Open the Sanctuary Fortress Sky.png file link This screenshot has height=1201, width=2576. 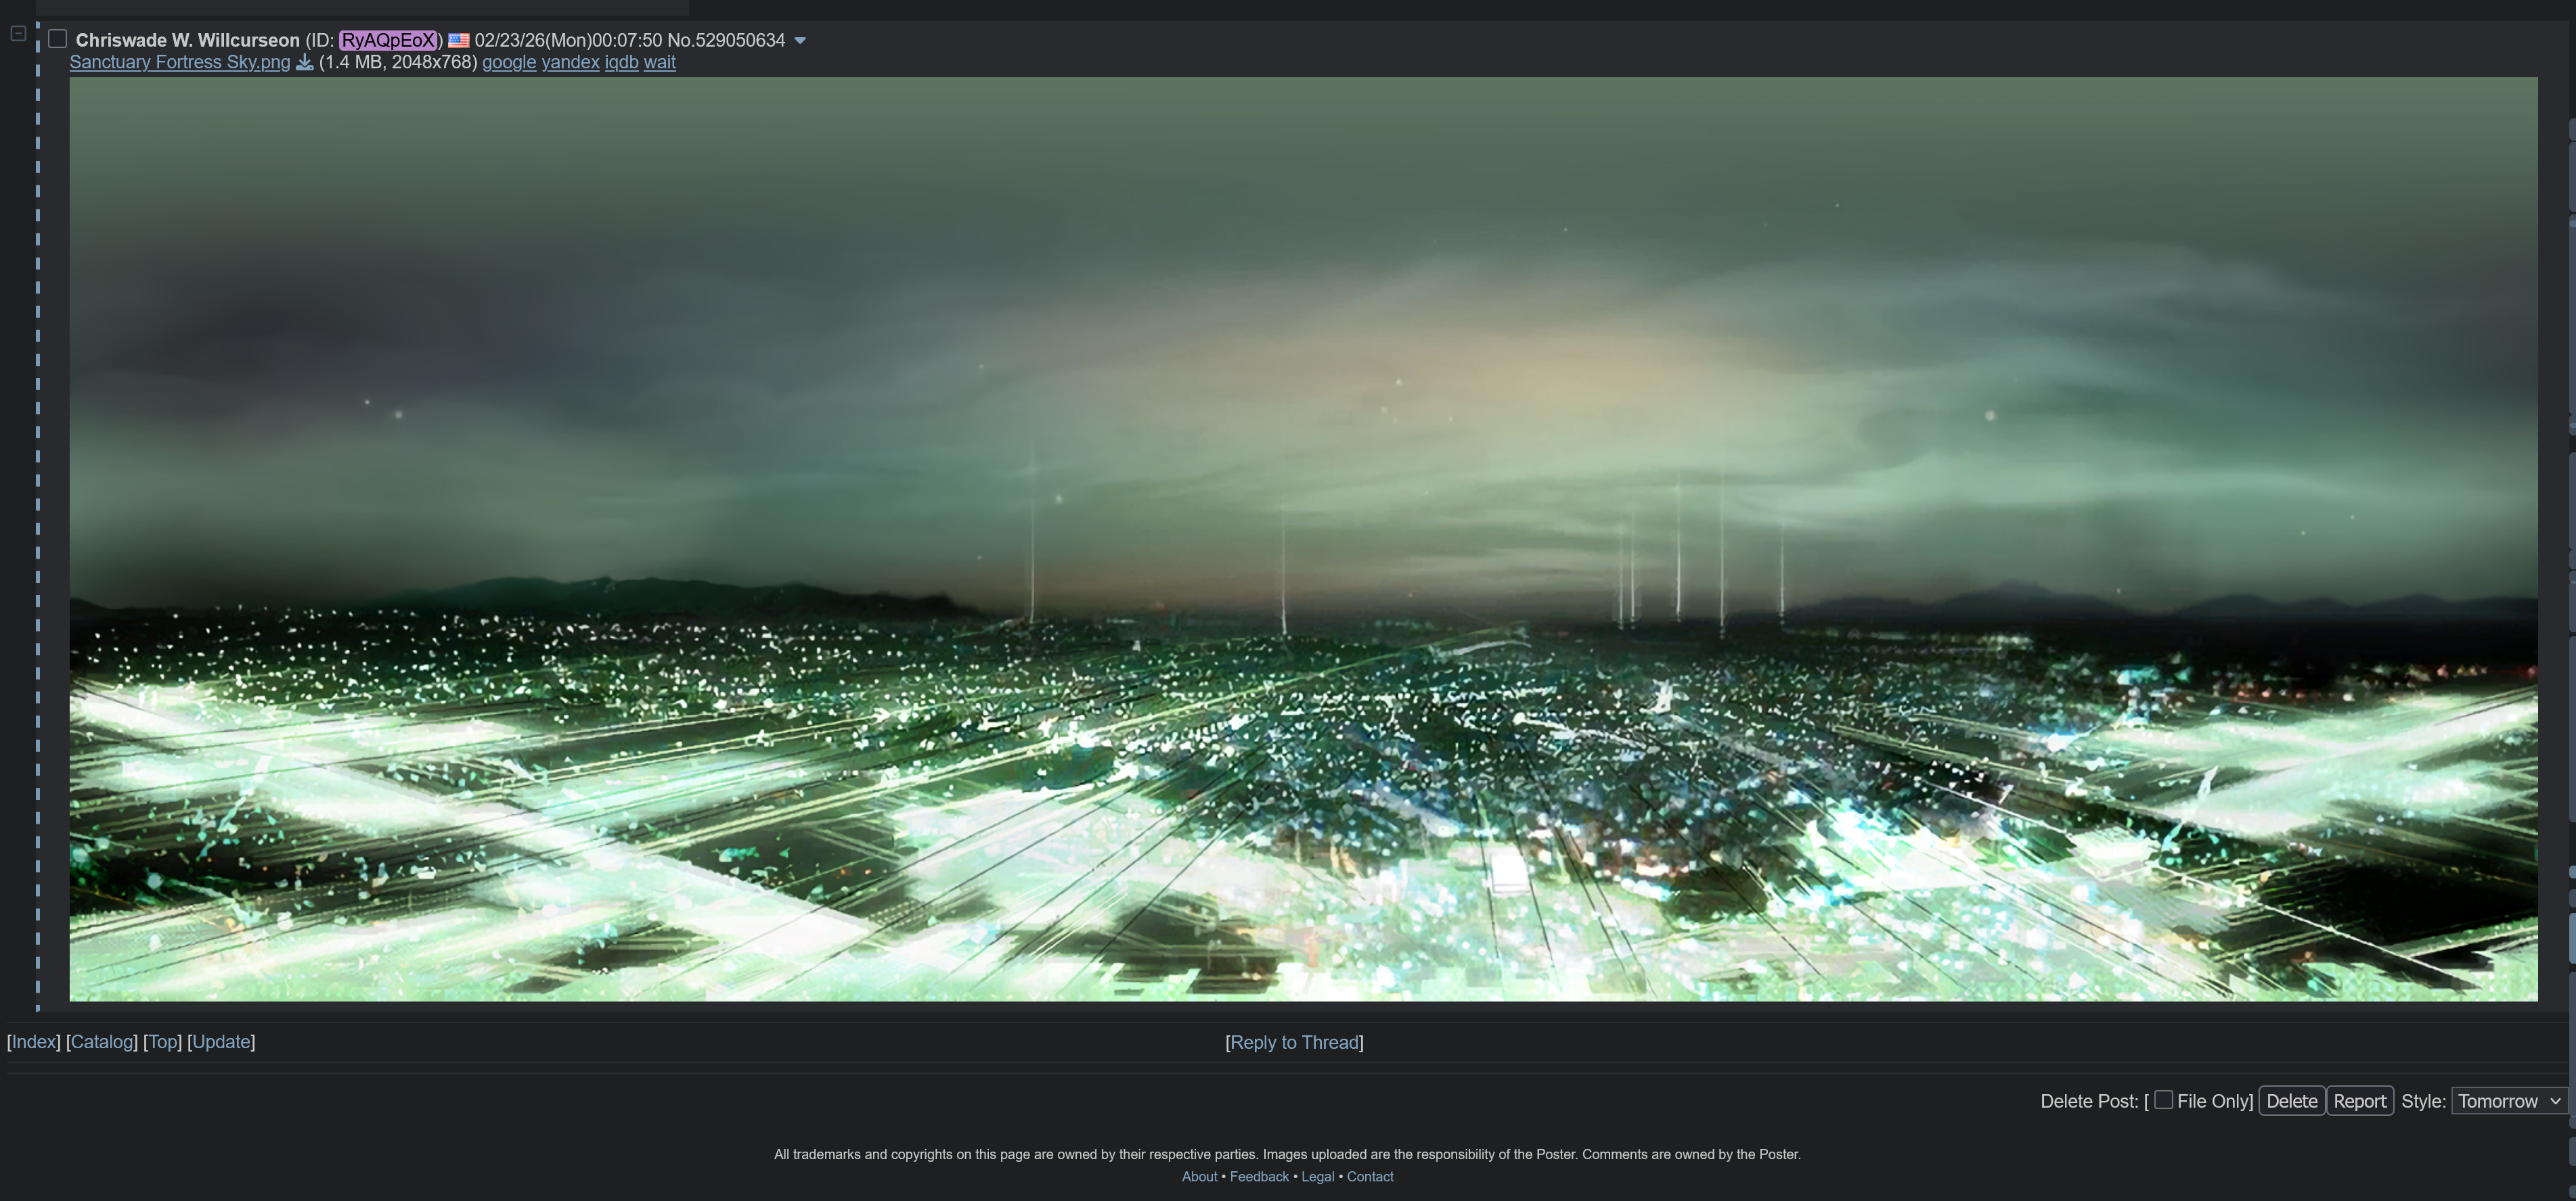[180, 63]
